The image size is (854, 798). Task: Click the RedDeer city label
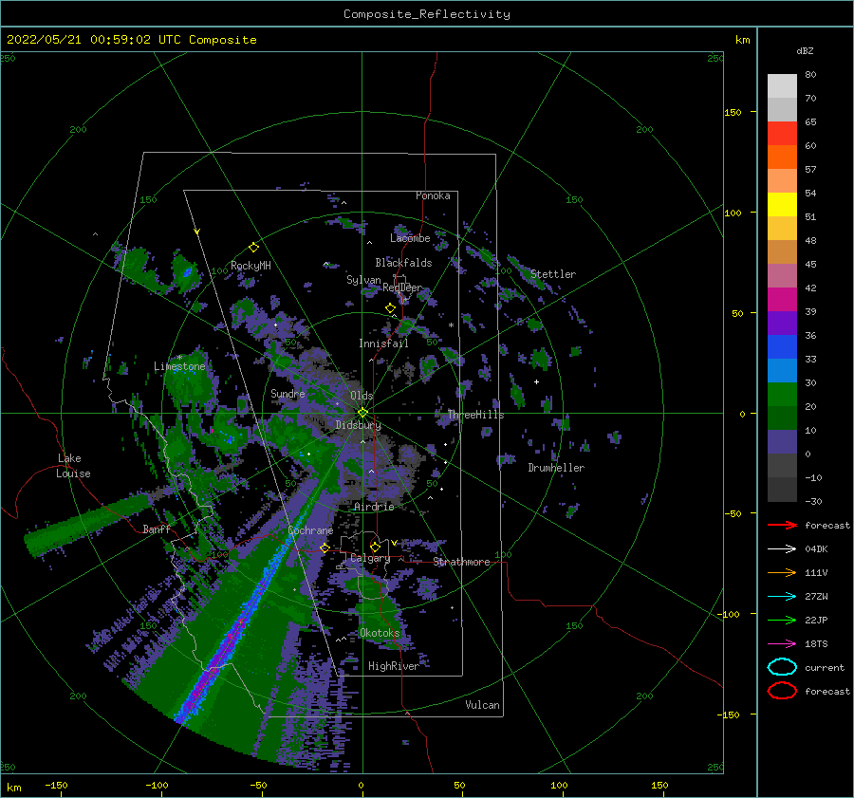point(402,288)
